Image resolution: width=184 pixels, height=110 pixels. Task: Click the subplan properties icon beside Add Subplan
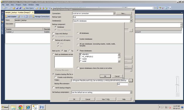tap(19, 17)
